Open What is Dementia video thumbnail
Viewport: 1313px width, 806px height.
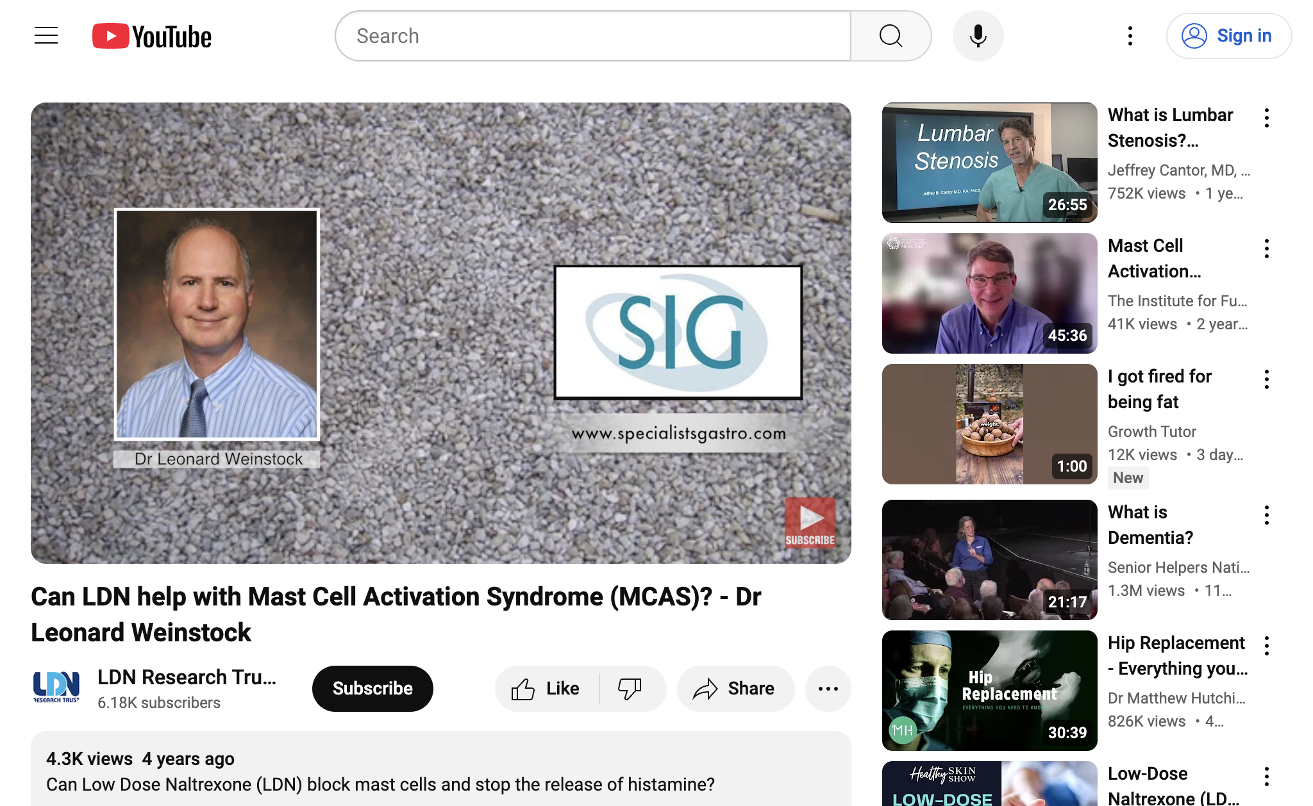pyautogui.click(x=989, y=560)
